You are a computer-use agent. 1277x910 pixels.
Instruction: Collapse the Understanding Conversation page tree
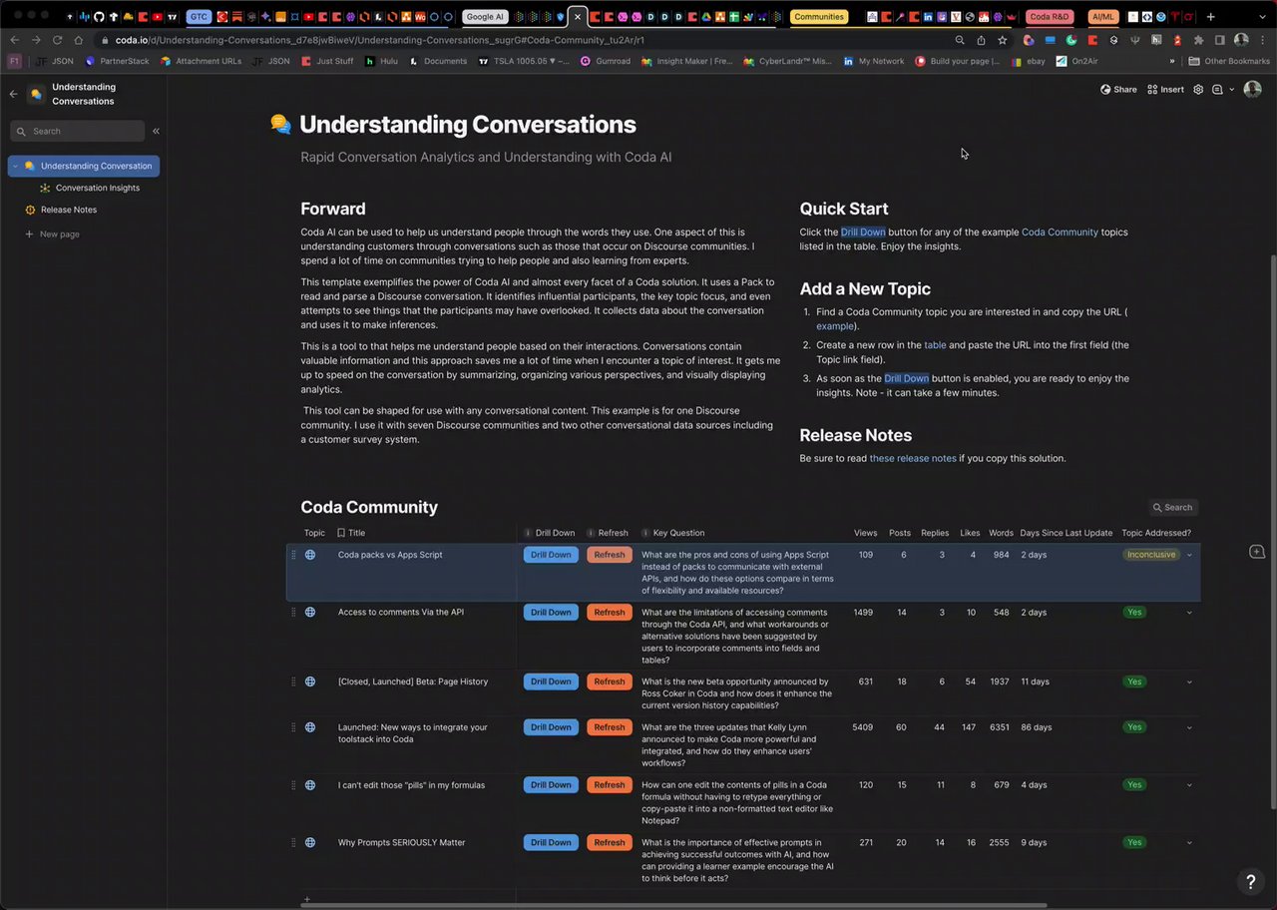(x=16, y=167)
